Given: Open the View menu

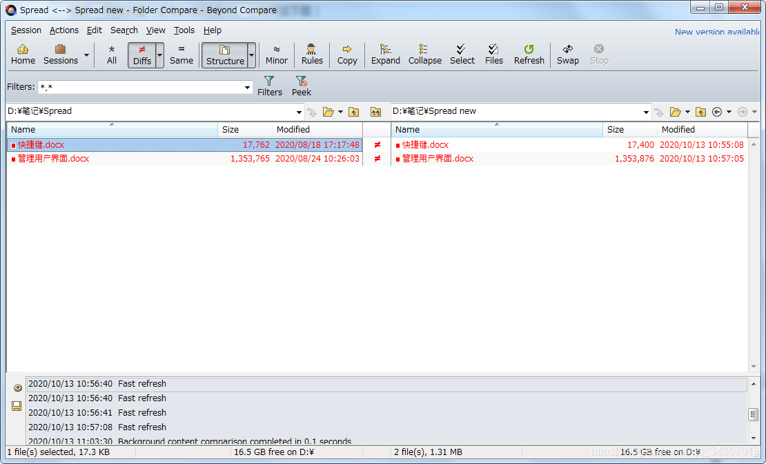Looking at the screenshot, I should [x=156, y=30].
